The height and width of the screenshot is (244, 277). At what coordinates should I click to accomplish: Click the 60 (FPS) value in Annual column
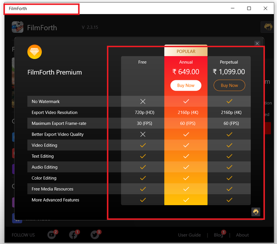(x=188, y=123)
